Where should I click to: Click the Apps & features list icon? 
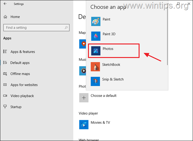5,51
